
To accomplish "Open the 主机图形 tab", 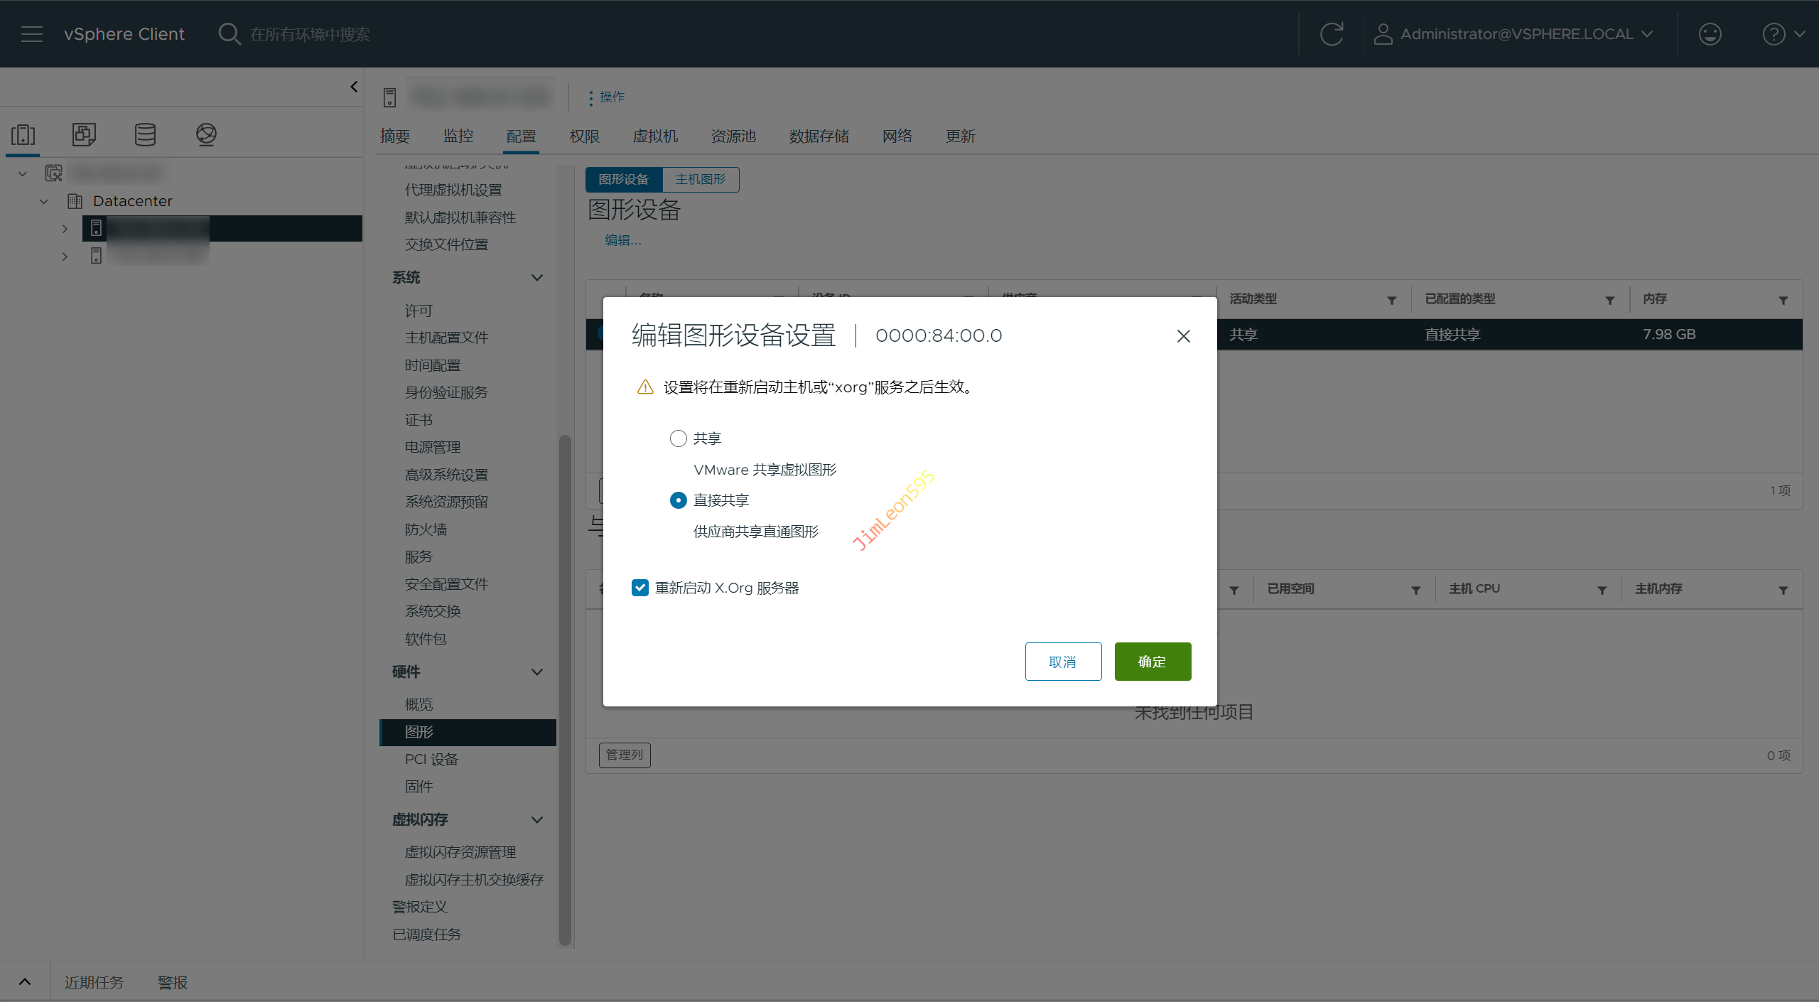I will point(701,180).
